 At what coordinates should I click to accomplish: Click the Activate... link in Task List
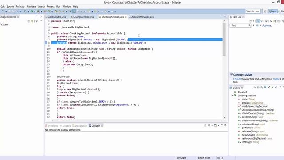(x=267, y=26)
